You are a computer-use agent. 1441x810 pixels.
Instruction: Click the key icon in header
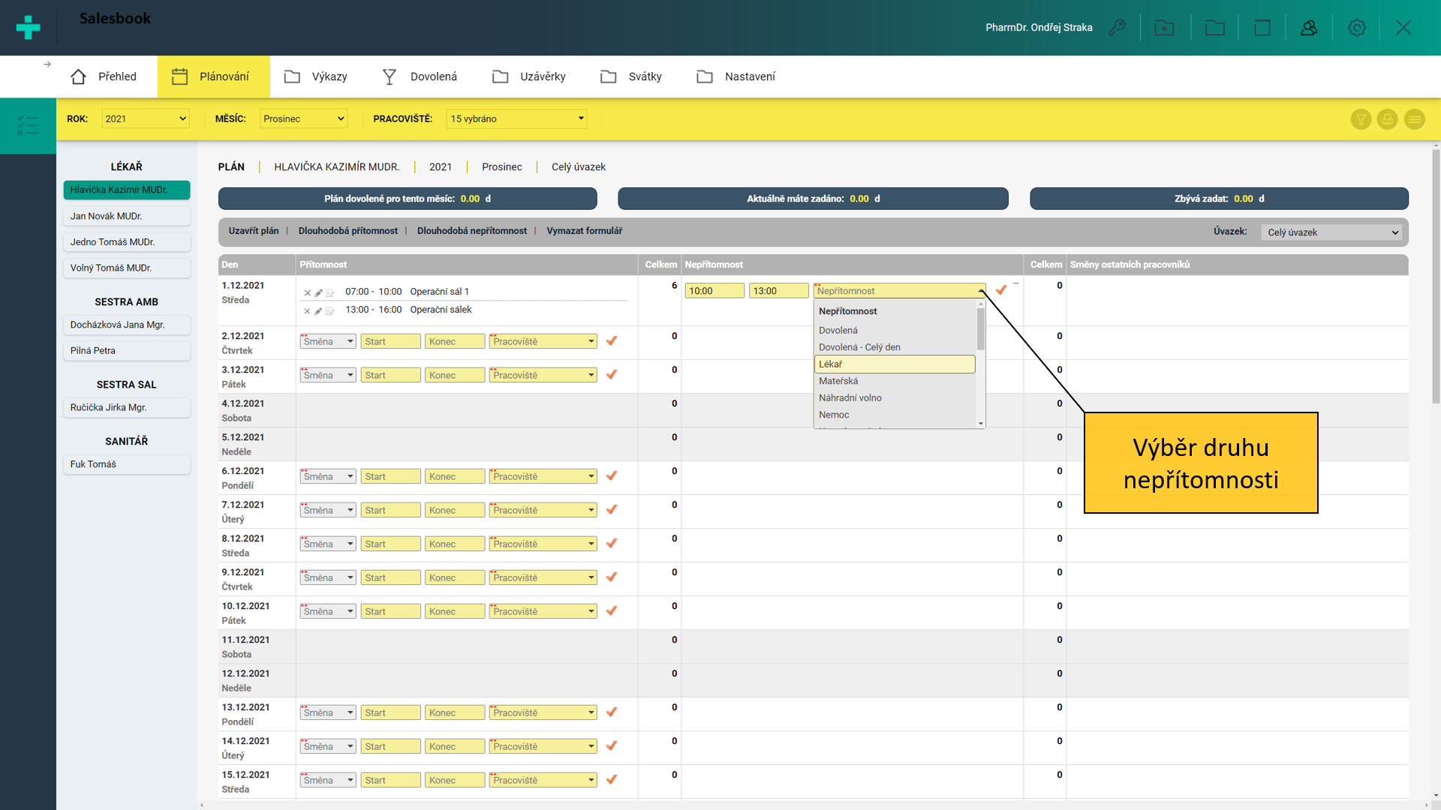tap(1117, 28)
